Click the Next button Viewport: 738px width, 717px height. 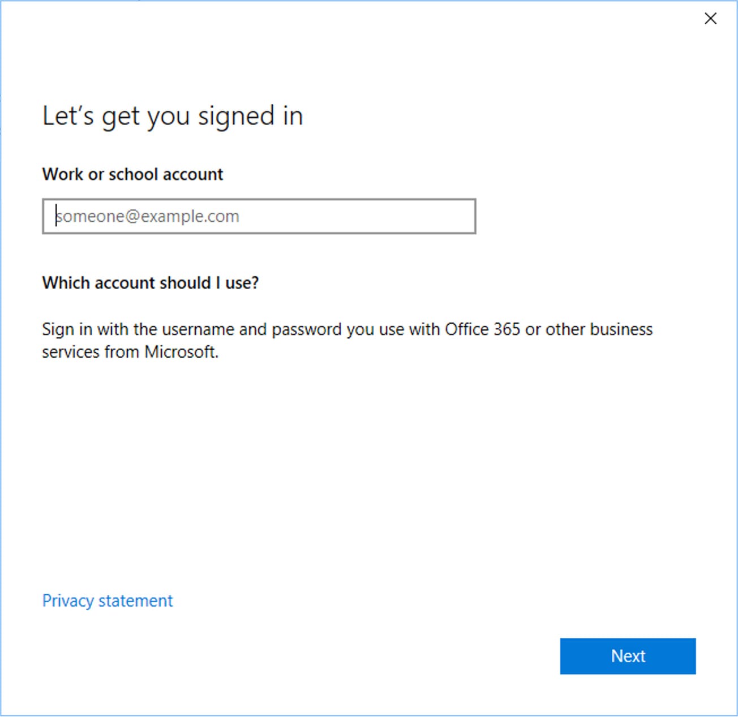tap(628, 656)
